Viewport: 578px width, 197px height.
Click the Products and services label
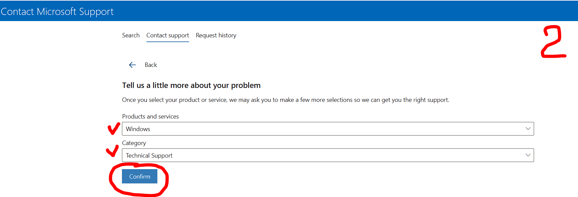150,116
